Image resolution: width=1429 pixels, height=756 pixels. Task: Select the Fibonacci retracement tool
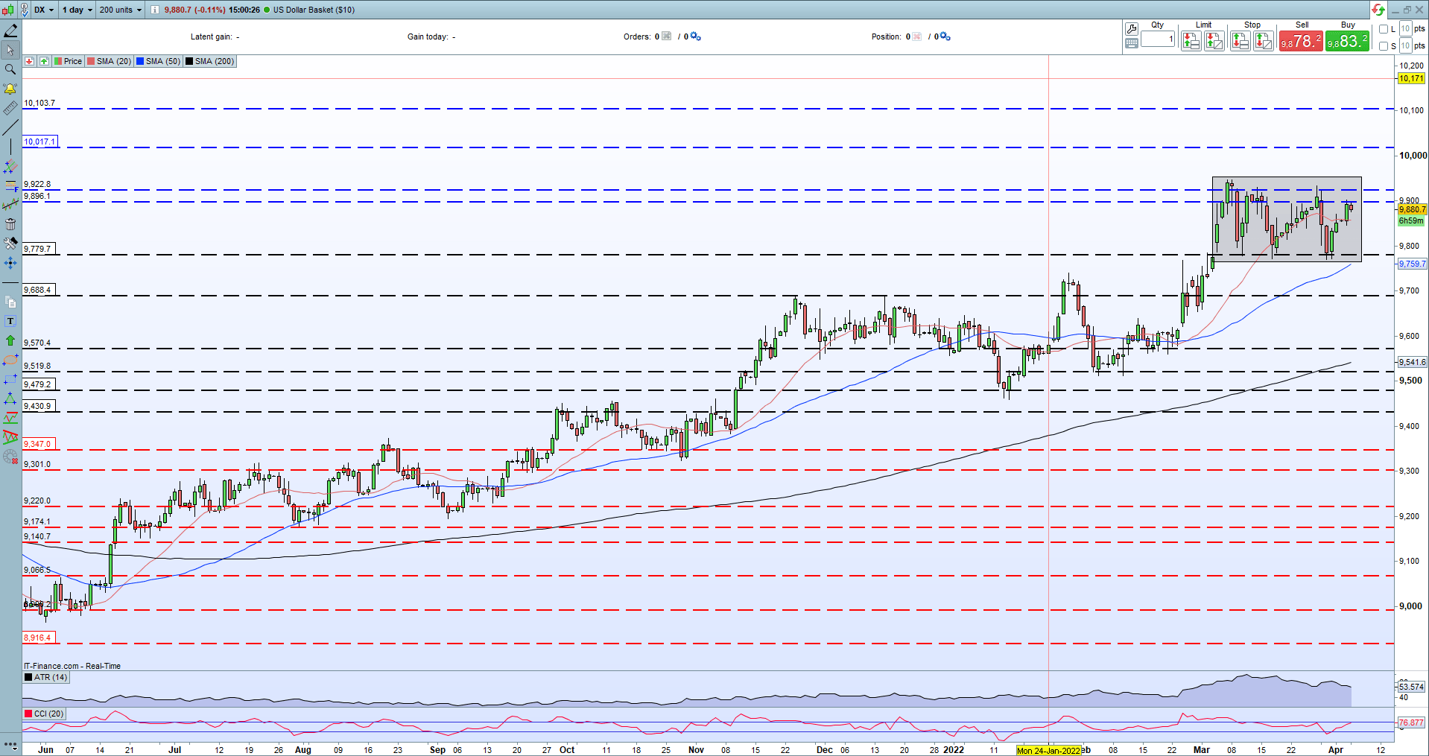(10, 185)
